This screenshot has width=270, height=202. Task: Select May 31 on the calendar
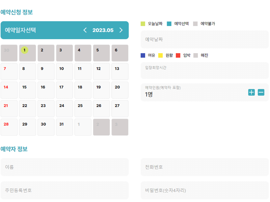[x=64, y=127]
